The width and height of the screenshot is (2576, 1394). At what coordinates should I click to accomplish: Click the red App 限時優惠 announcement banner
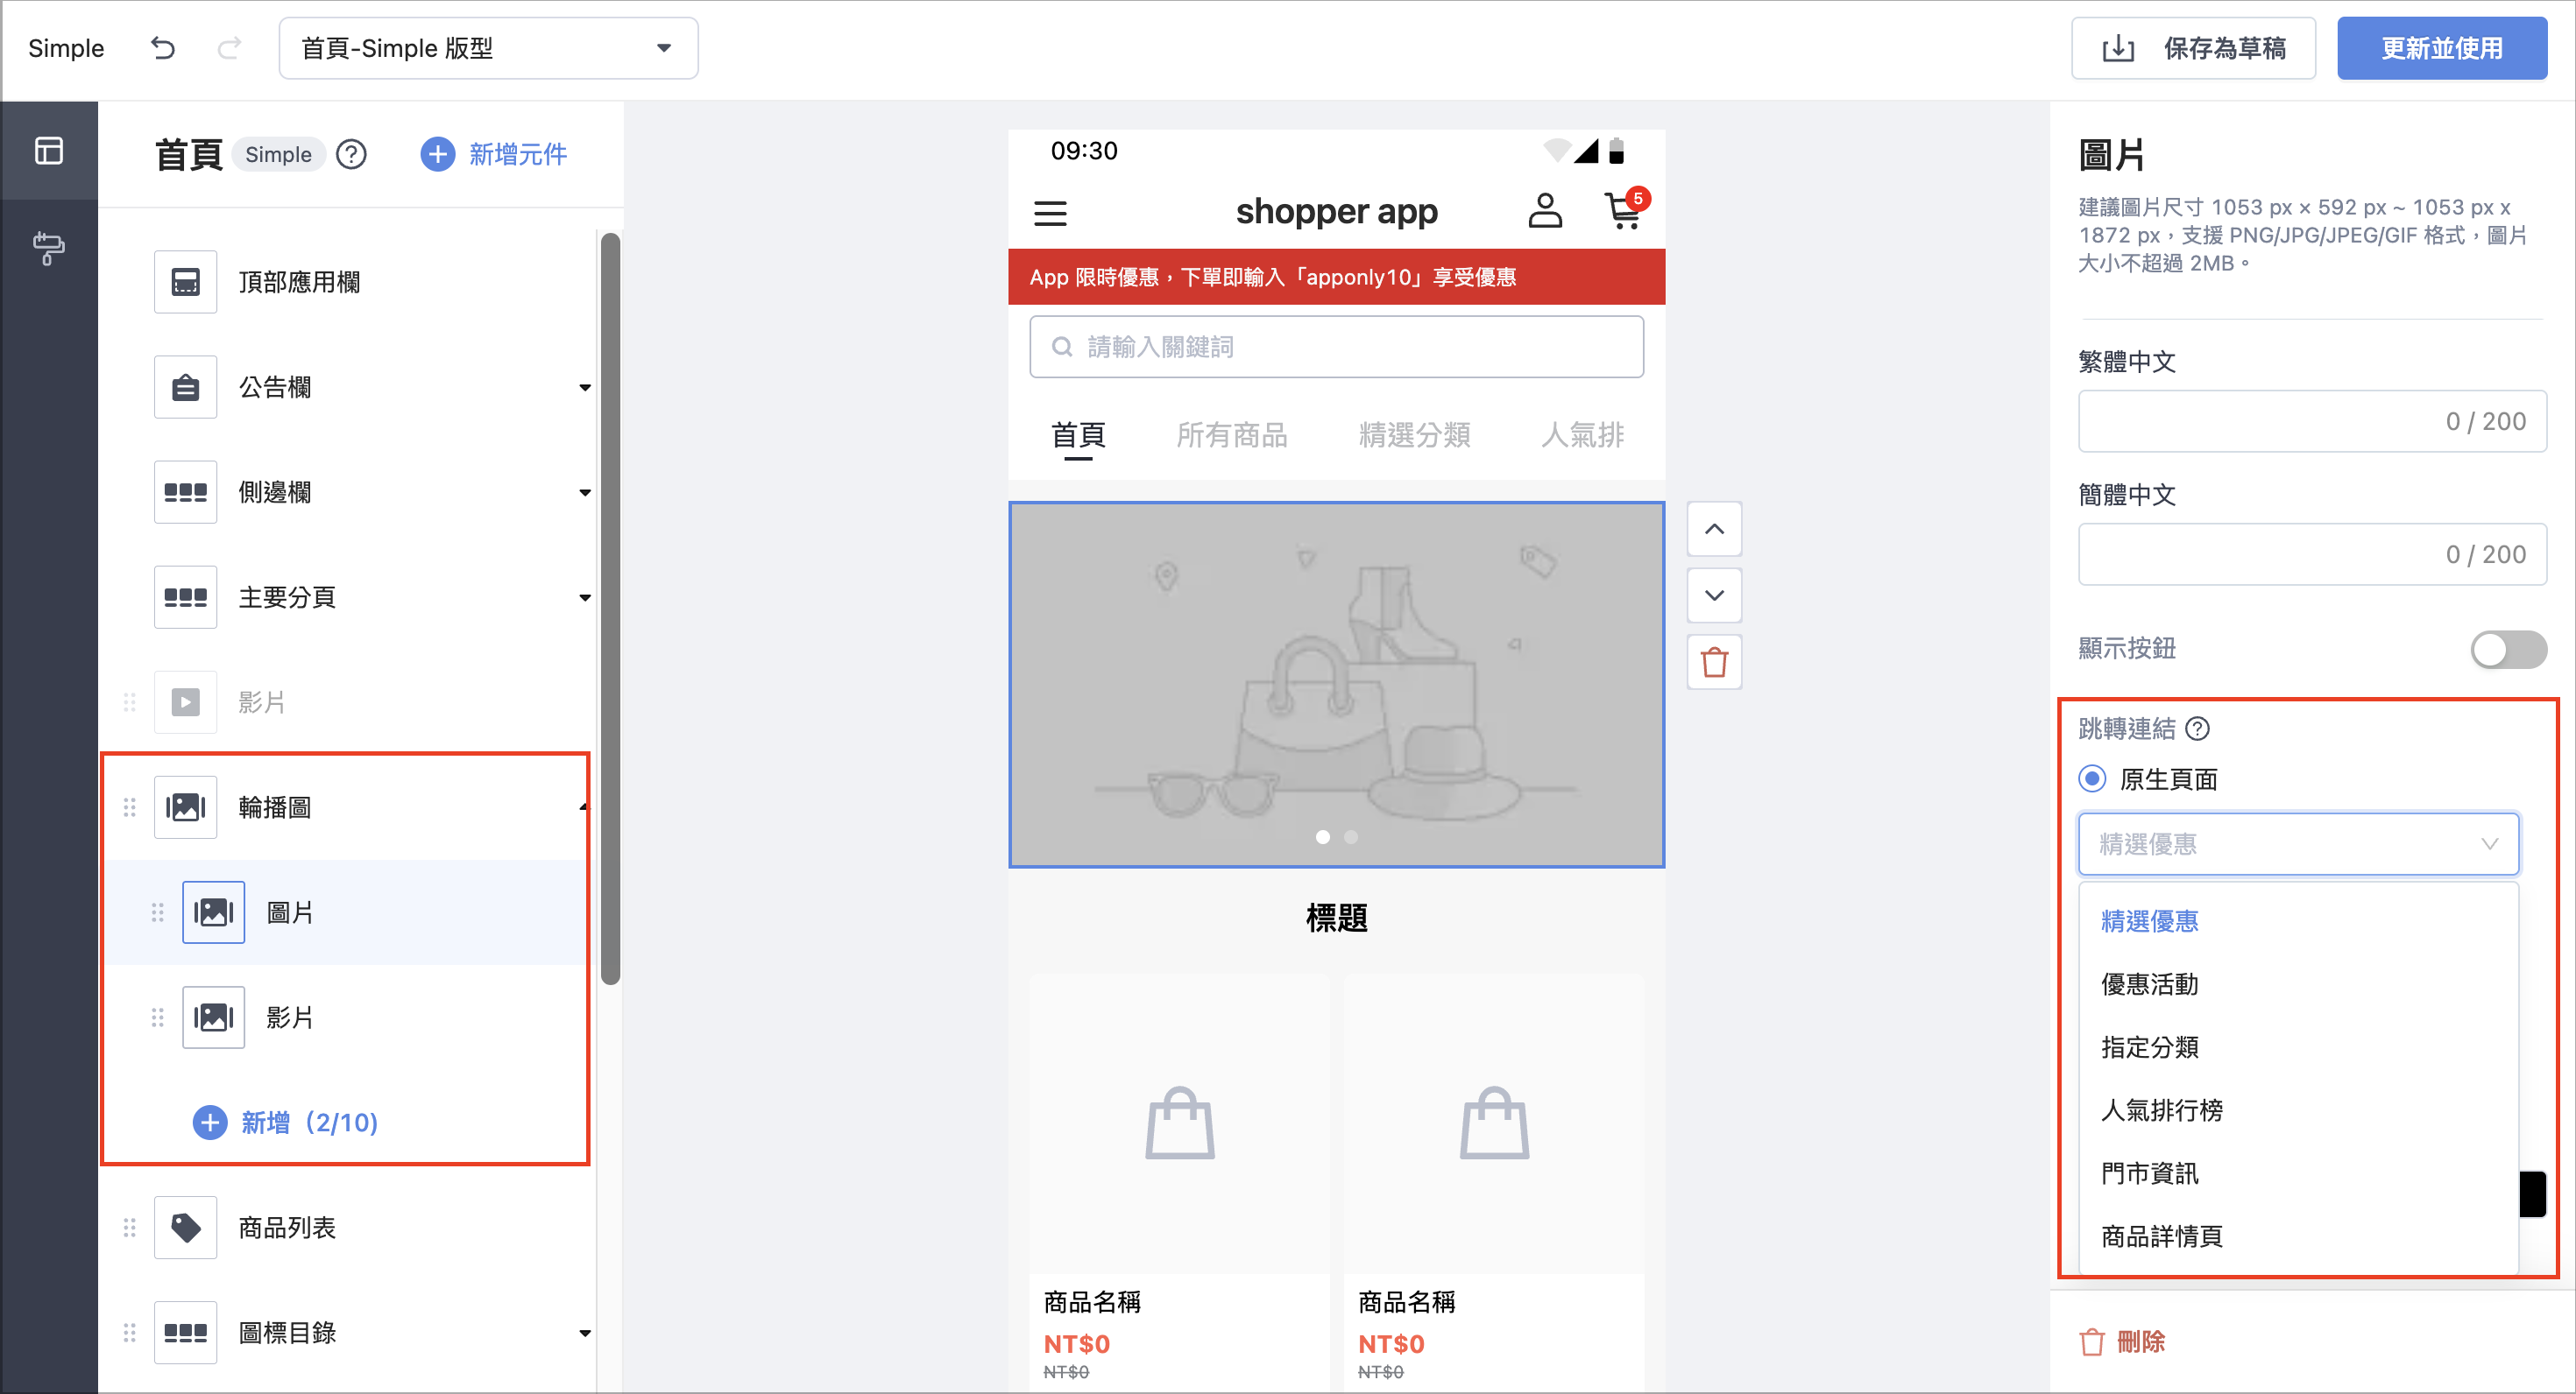[1337, 277]
